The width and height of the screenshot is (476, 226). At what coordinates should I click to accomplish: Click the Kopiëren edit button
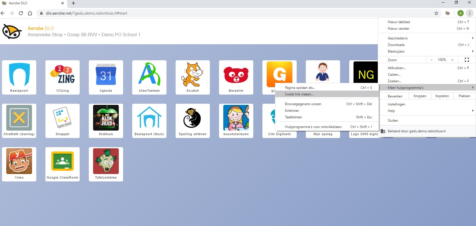pyautogui.click(x=442, y=96)
